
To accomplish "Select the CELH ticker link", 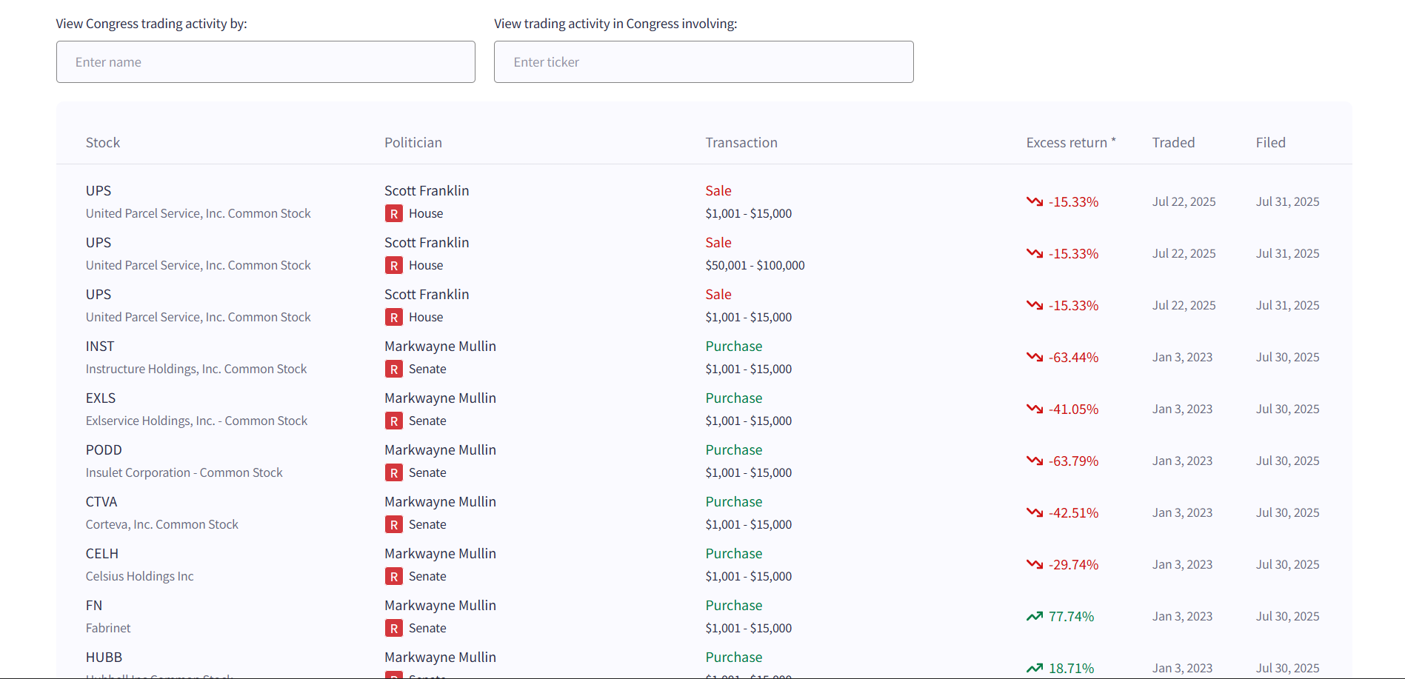I will pyautogui.click(x=102, y=554).
